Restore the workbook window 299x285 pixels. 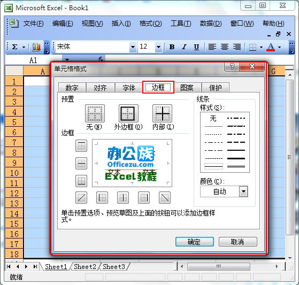coord(278,34)
